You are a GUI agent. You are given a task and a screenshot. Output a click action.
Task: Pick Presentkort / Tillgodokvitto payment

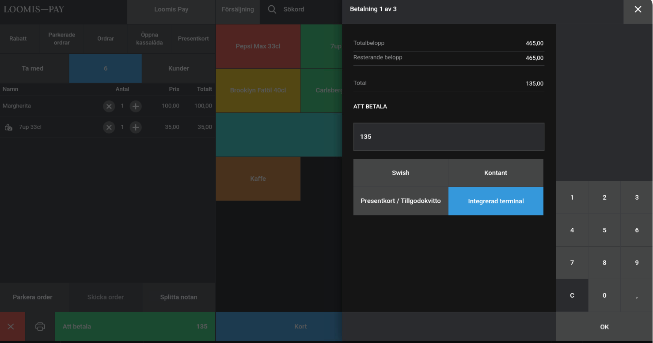point(400,201)
